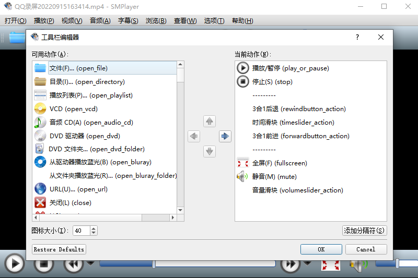The width and height of the screenshot is (418, 278).
Task: Select VCD (open_vcd) disc item
Action: [x=73, y=109]
